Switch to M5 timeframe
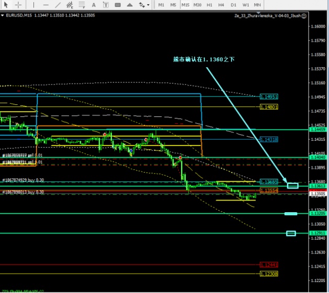The width and height of the screenshot is (329, 293). coord(173,5)
